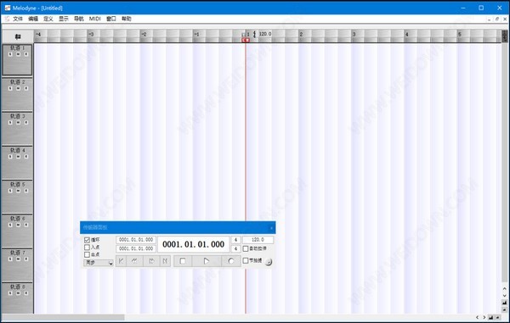This screenshot has height=323, width=510.
Task: Click the metronome volume knob
Action: [x=269, y=262]
